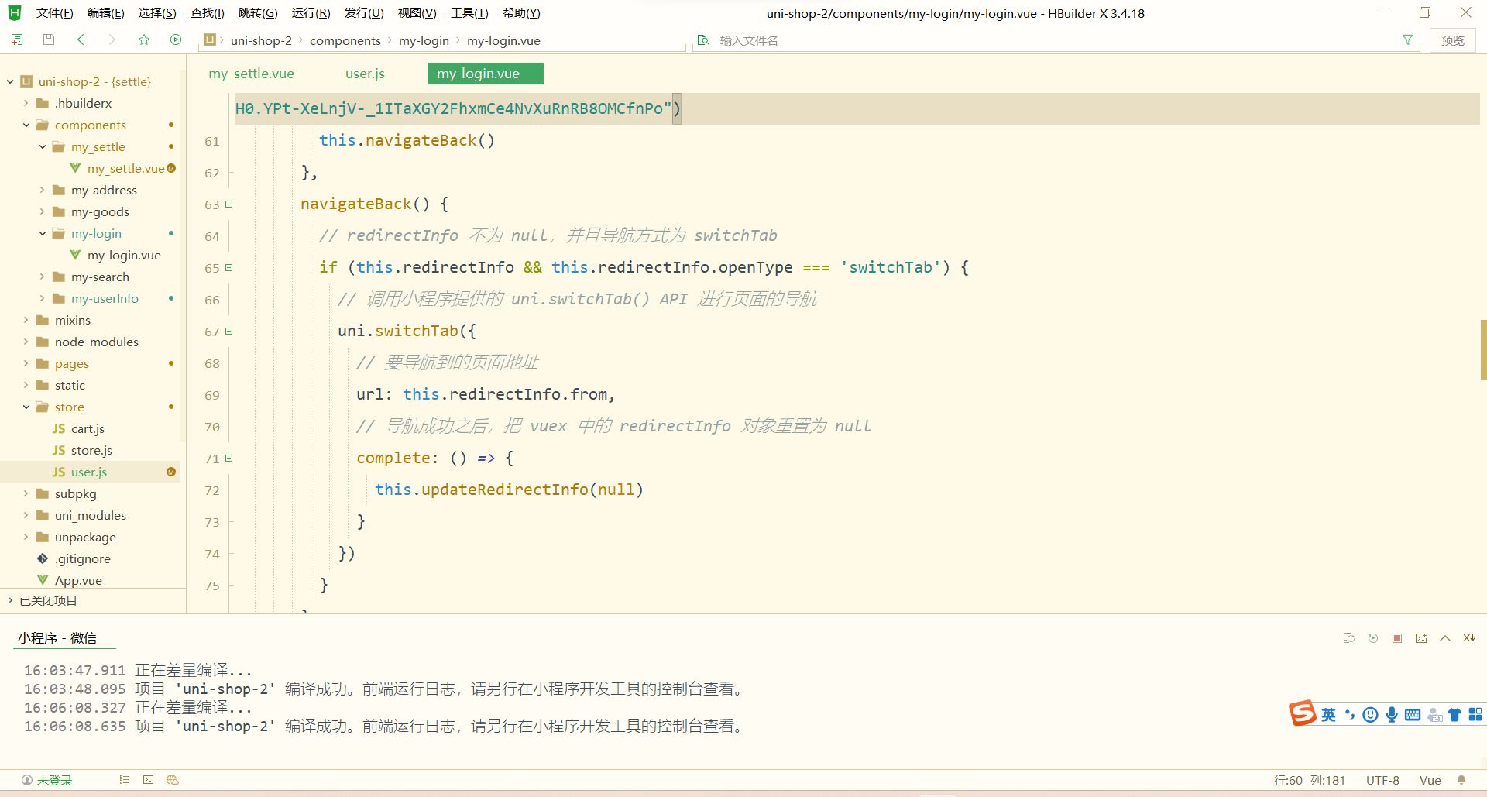Expand the my-address folder

click(x=42, y=190)
